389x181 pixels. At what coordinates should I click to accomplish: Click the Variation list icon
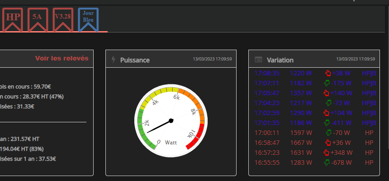pyautogui.click(x=258, y=60)
